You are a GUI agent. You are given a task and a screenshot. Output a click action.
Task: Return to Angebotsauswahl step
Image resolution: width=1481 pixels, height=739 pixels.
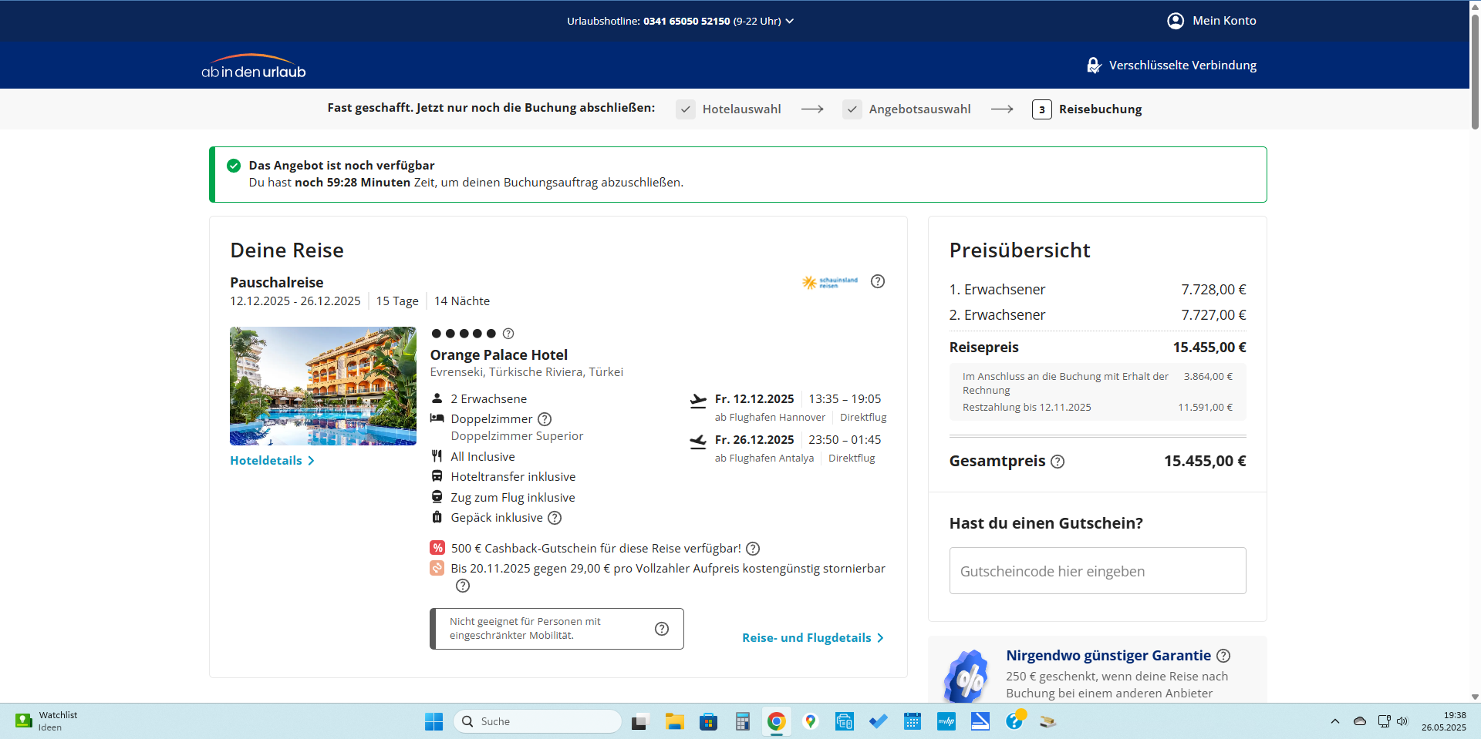(919, 109)
